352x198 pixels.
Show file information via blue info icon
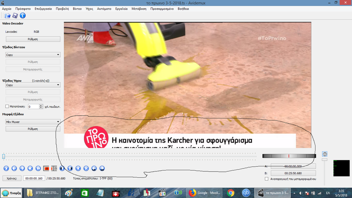click(x=23, y=16)
